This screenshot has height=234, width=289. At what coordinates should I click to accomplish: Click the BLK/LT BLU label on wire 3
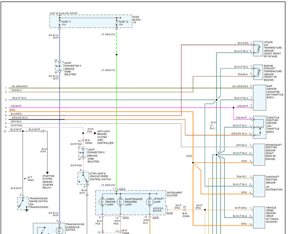20,98
